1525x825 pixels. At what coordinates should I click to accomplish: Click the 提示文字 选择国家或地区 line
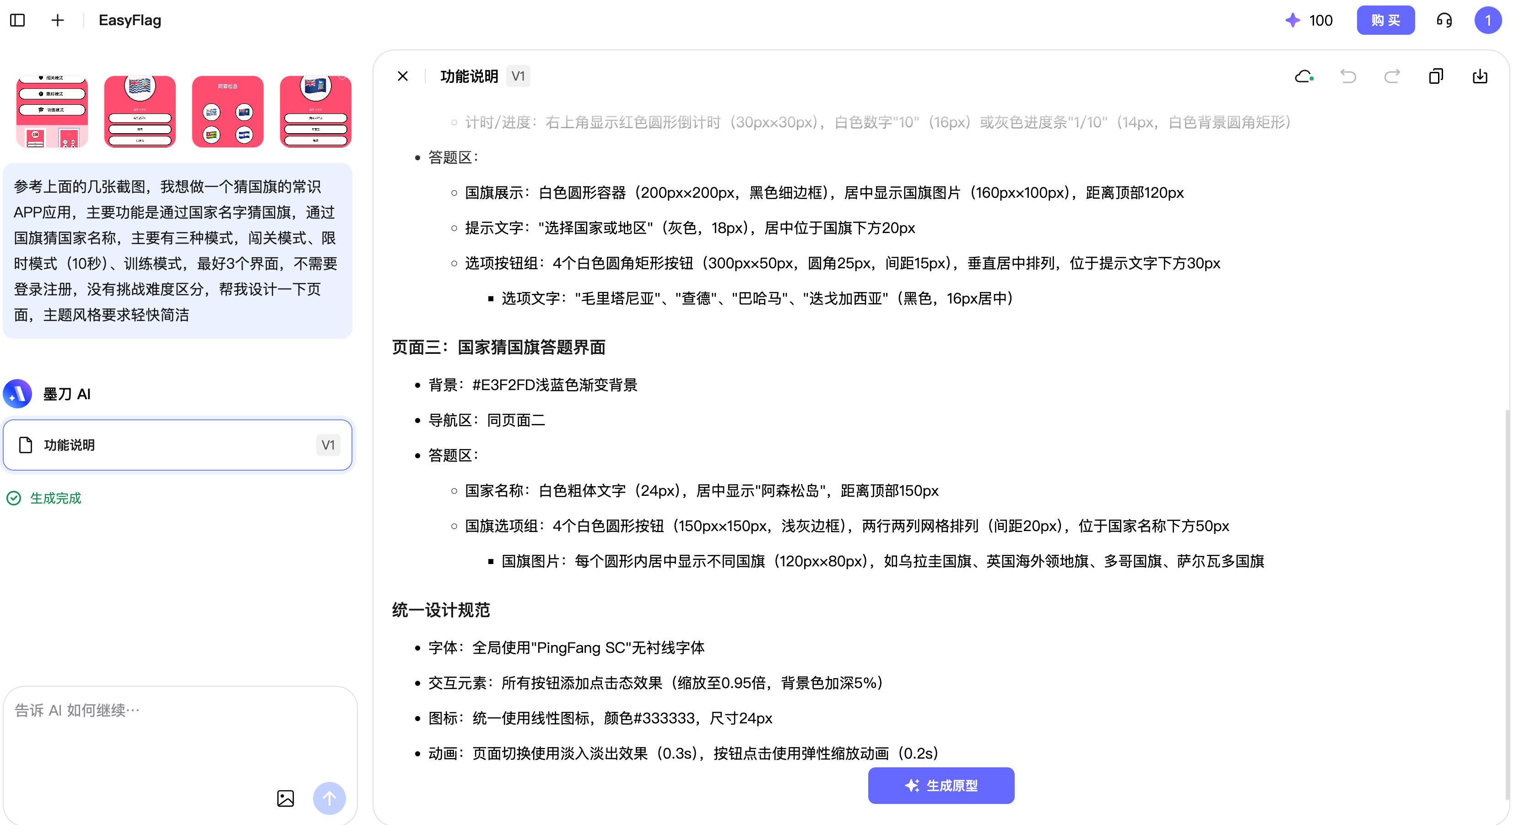click(690, 228)
